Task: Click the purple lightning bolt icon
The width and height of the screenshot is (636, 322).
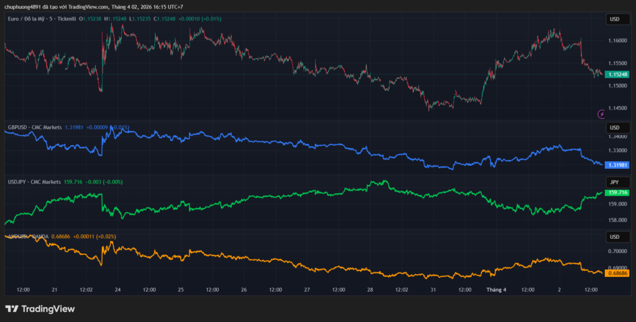Action: 601,114
